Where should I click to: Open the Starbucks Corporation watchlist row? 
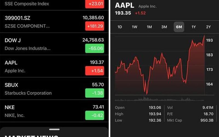[54, 89]
